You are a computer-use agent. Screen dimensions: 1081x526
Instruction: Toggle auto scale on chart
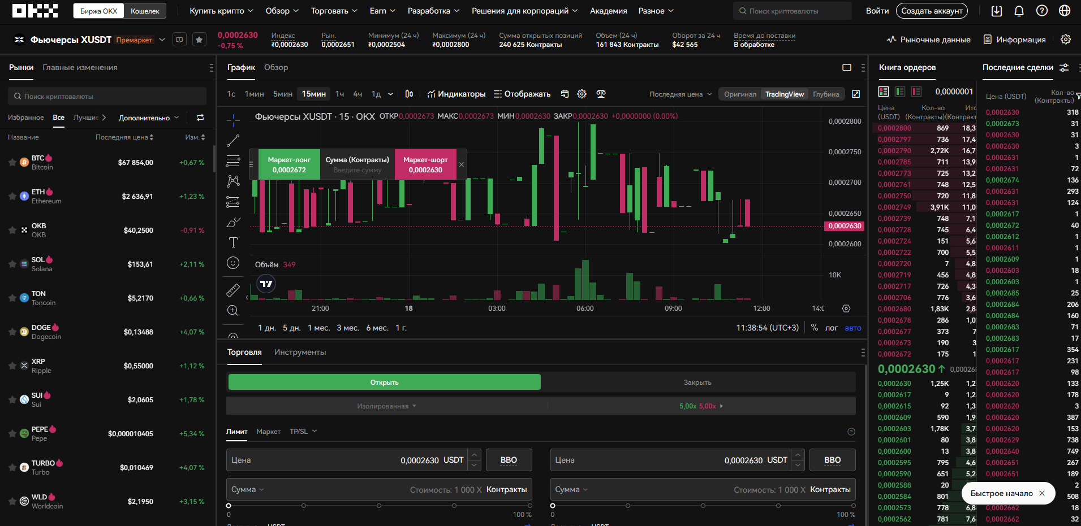(853, 328)
